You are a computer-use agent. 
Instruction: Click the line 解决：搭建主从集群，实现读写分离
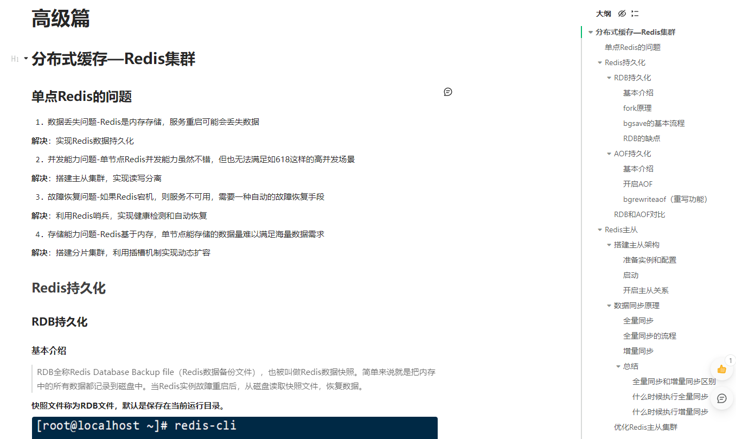click(x=97, y=179)
